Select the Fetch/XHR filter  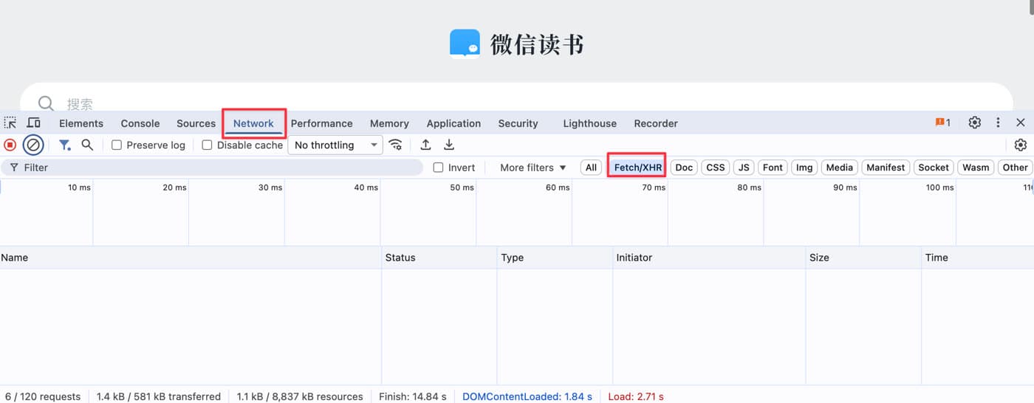(x=637, y=168)
